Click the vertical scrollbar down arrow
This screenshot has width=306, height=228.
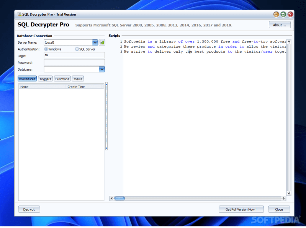tap(289, 193)
